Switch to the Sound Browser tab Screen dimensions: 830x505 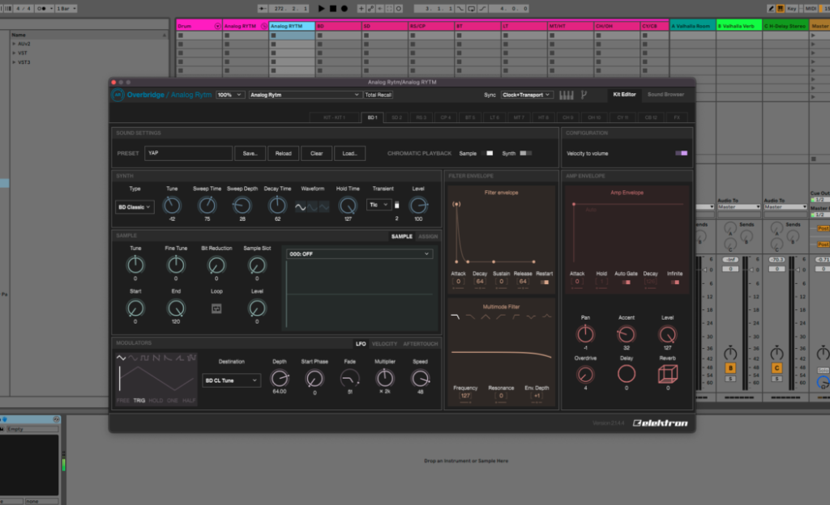[x=666, y=95]
